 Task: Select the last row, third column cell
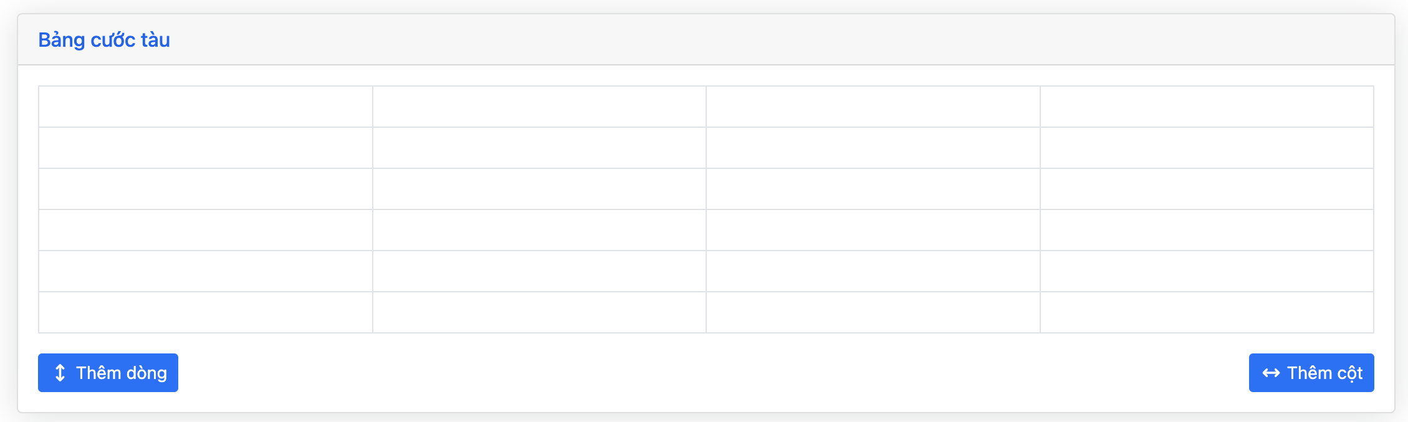873,312
